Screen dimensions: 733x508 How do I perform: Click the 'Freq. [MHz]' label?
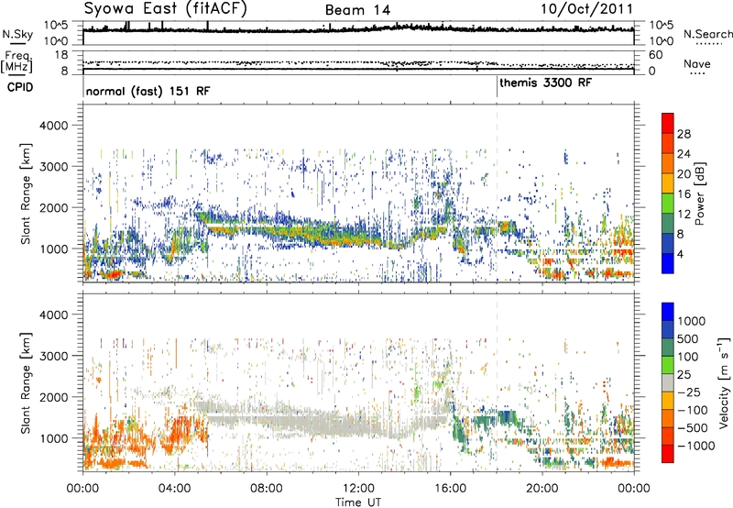17,61
